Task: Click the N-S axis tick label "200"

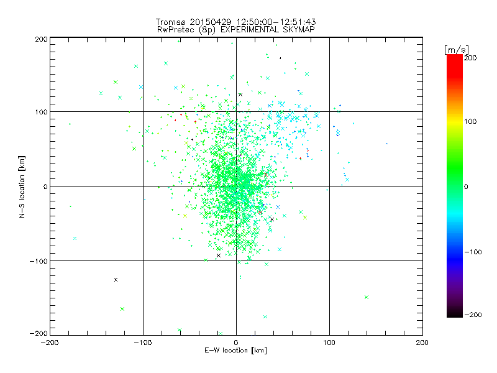Action: click(x=41, y=39)
